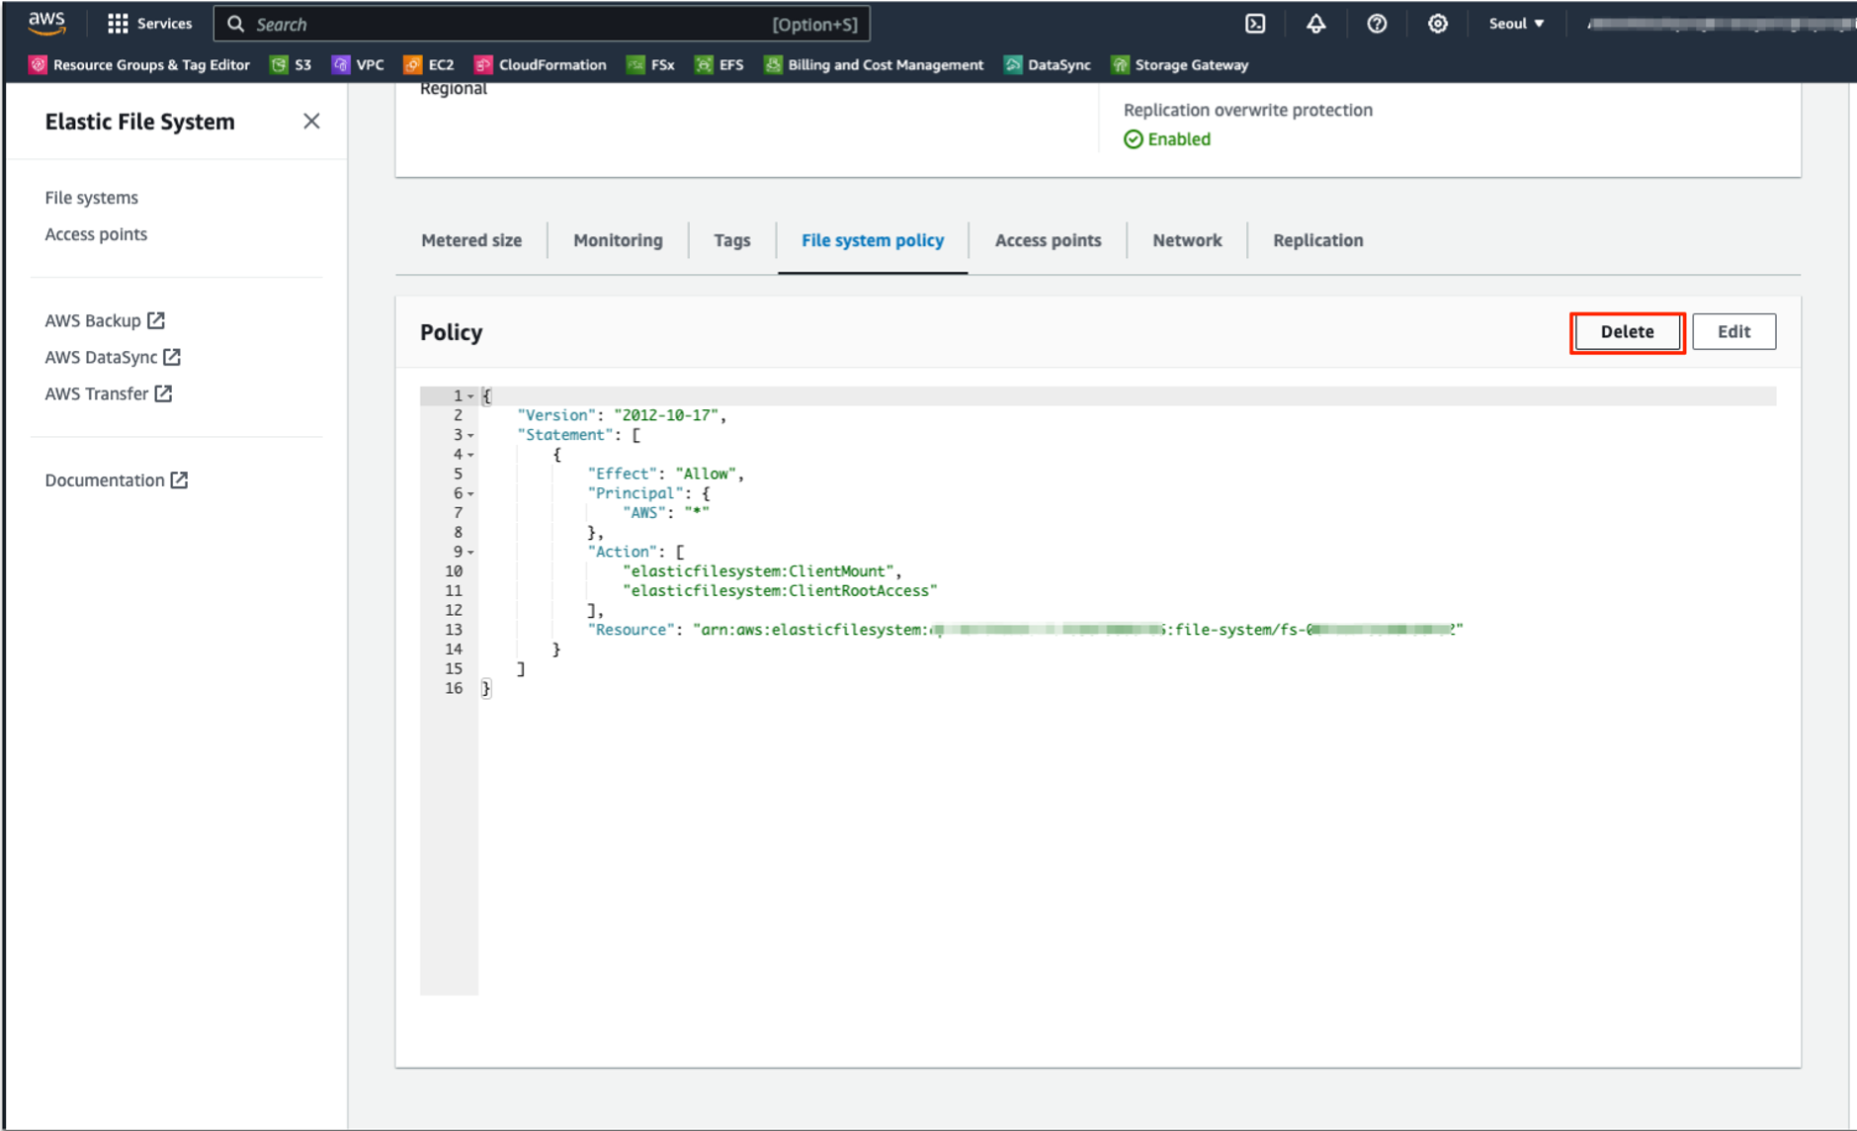Click the help question mark icon
1857x1131 pixels.
point(1377,24)
